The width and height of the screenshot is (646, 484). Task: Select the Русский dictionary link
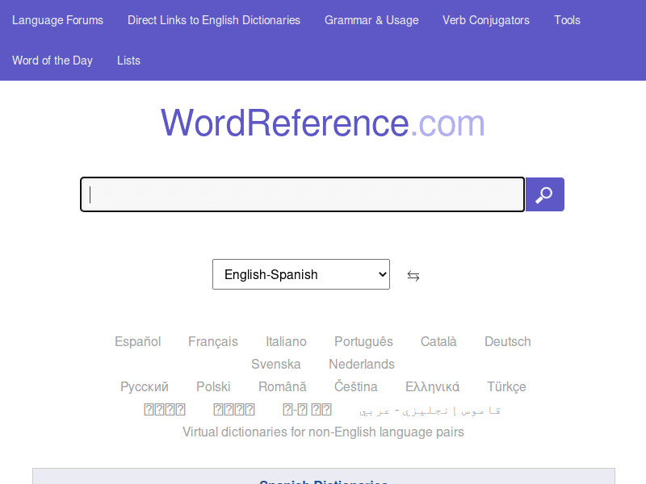click(x=144, y=386)
